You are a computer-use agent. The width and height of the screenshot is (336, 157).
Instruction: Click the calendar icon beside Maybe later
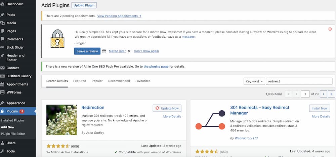tap(104, 51)
